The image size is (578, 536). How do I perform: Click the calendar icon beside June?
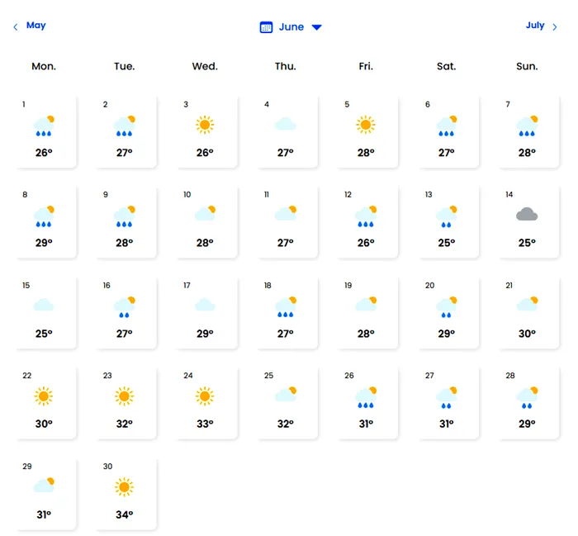pos(266,27)
